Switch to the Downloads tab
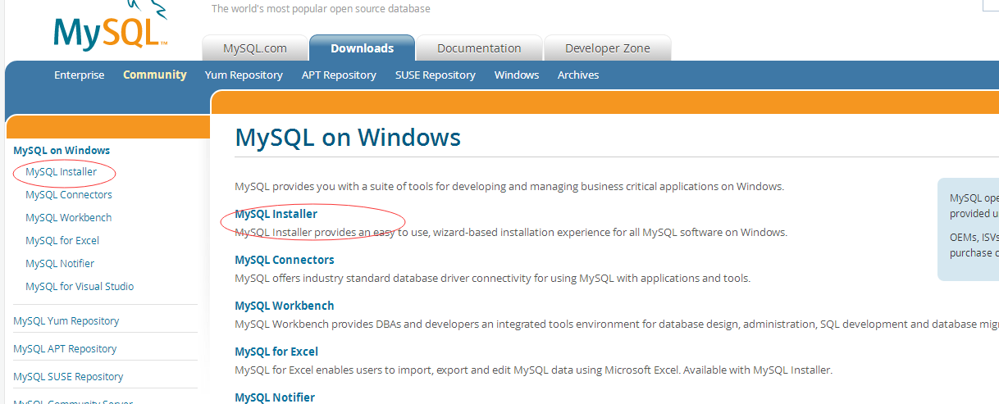 point(362,48)
